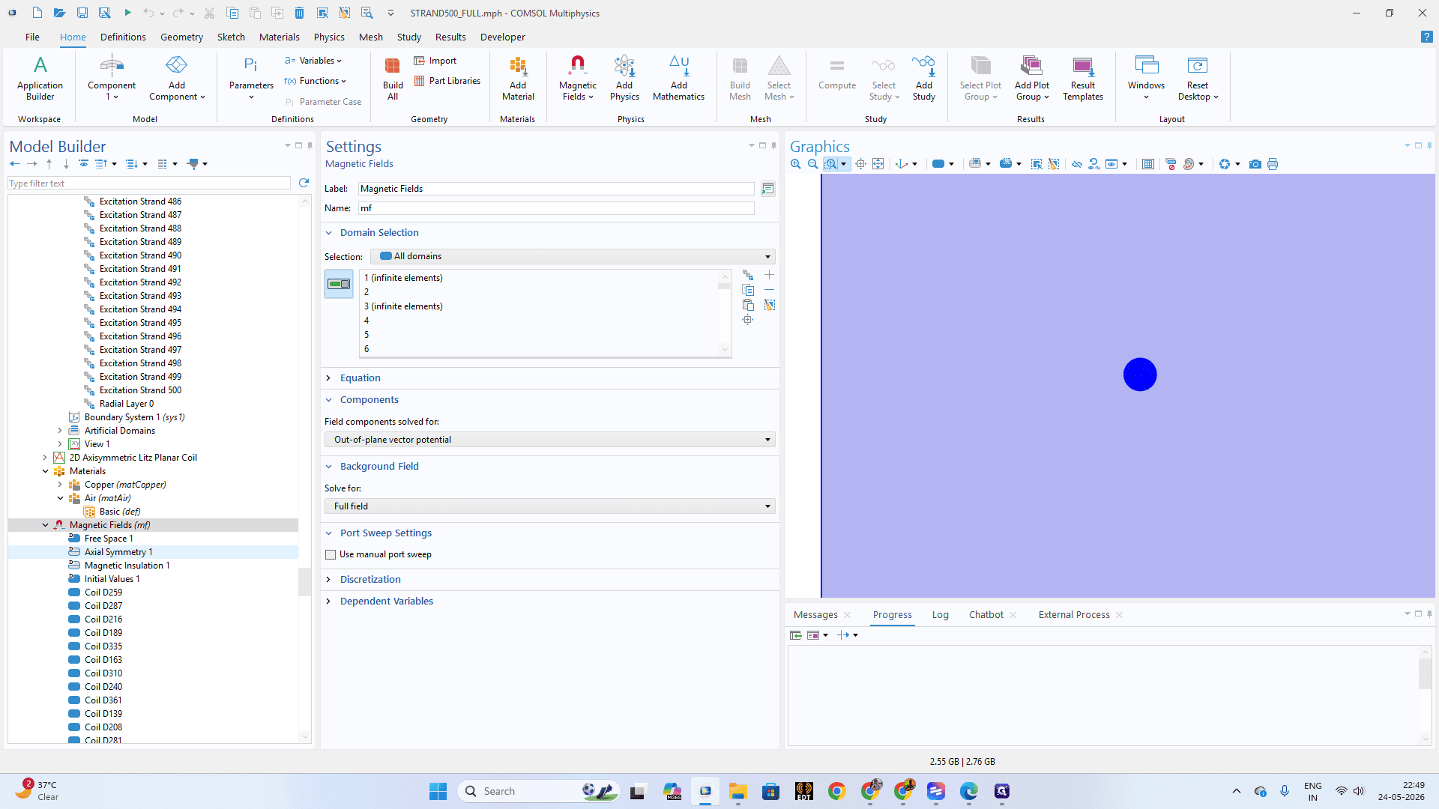Open Result Templates
1439x809 pixels.
[x=1082, y=77]
